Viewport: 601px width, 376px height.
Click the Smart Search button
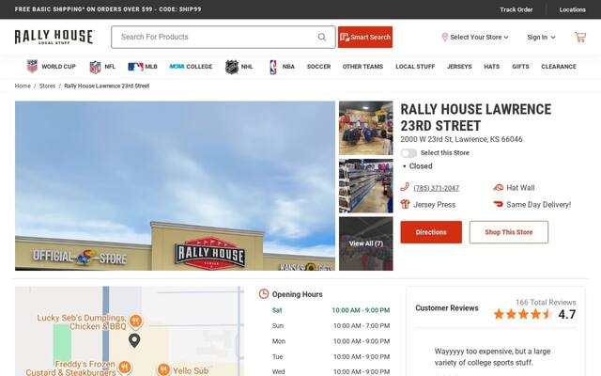365,38
